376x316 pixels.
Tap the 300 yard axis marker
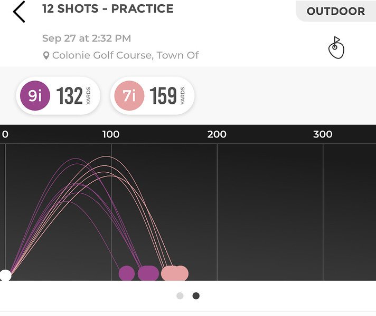point(323,134)
